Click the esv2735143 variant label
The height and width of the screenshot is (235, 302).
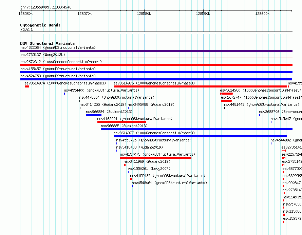coord(292,190)
